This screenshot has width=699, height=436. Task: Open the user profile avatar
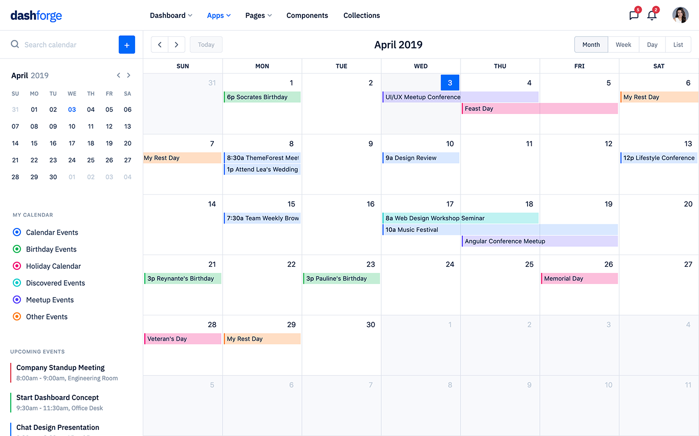(x=680, y=15)
